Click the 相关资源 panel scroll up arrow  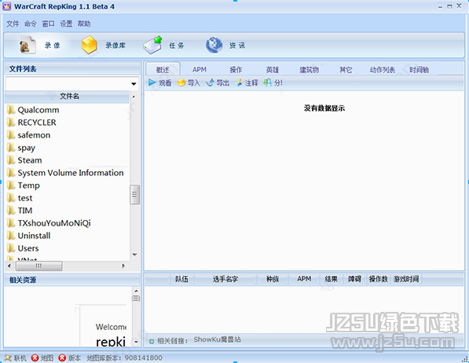pos(136,291)
